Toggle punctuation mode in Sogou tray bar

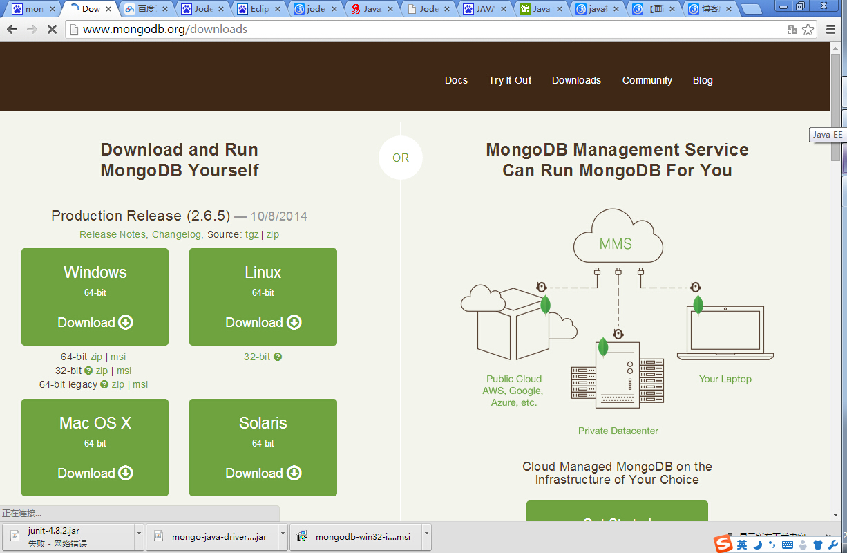tap(772, 545)
